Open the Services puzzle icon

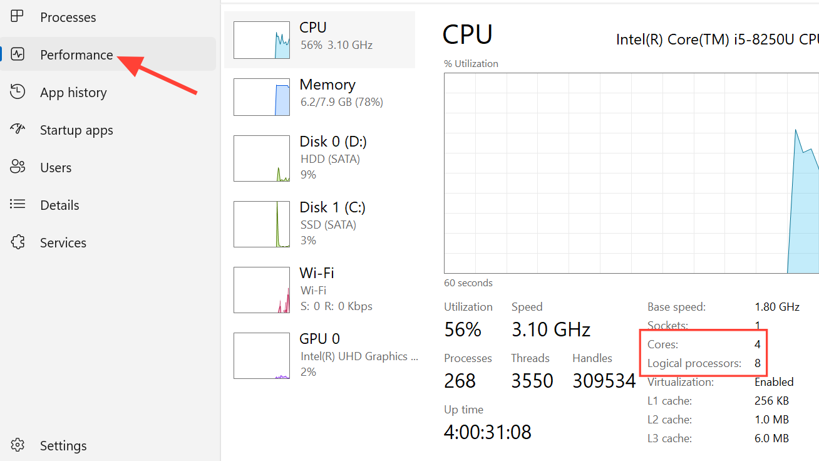18,242
